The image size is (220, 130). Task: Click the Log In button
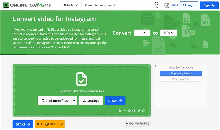click(x=189, y=5)
